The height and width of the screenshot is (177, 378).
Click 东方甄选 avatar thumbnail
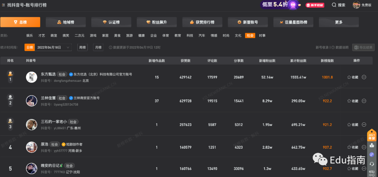[31, 77]
